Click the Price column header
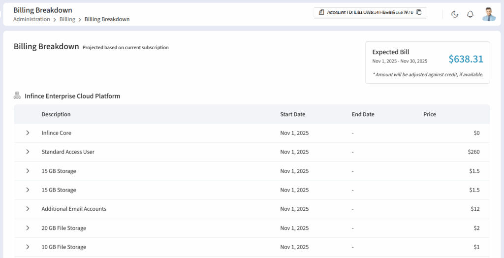The image size is (504, 258). (x=429, y=114)
